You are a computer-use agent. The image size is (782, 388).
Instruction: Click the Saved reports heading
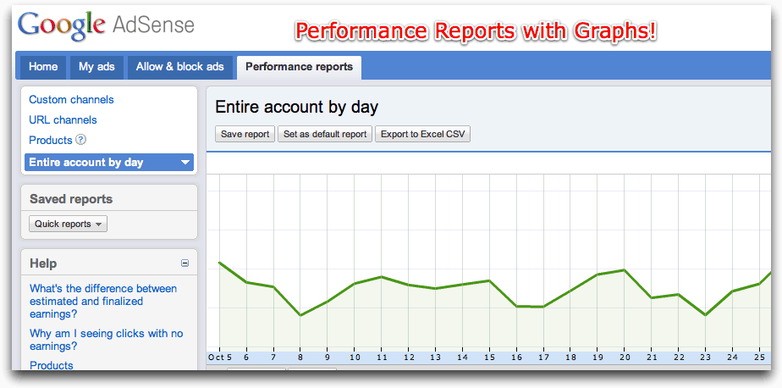[x=71, y=199]
